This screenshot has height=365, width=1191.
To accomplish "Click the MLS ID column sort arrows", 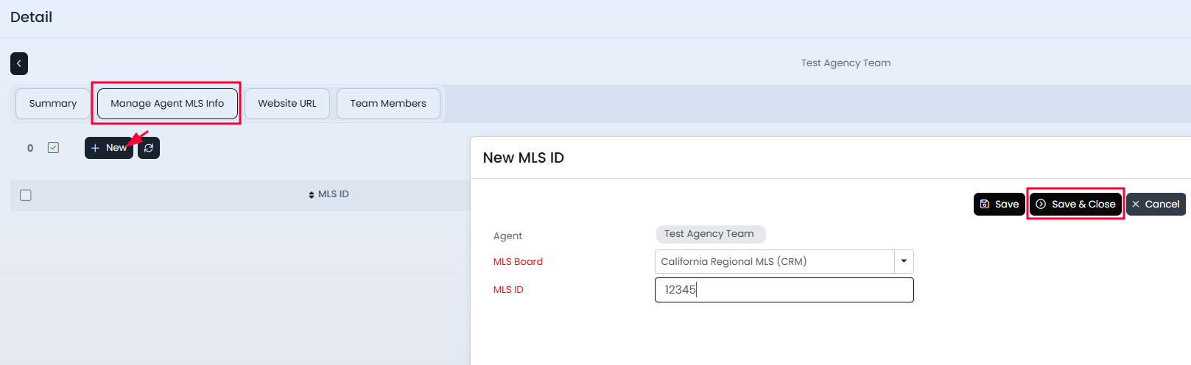I will pos(312,195).
